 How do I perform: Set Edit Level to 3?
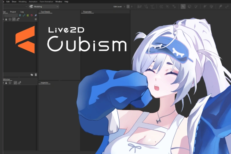(132, 6)
